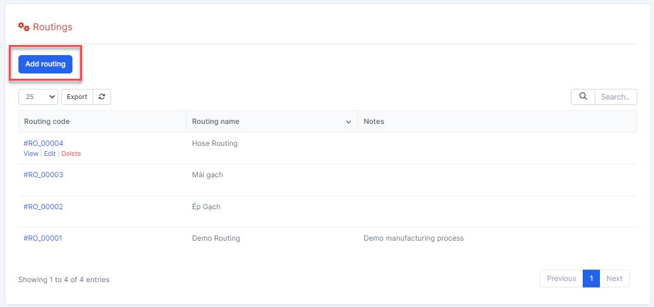The image size is (654, 307).
Task: Sort by Routing code column header
Action: click(47, 121)
